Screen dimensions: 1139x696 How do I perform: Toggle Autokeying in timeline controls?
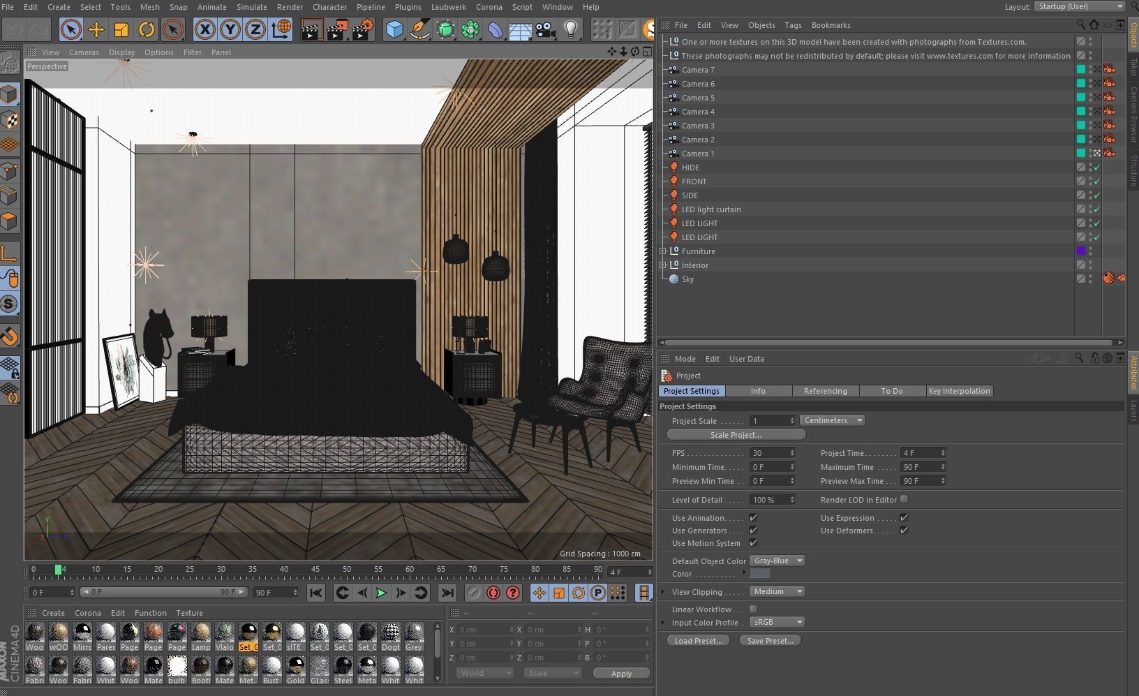493,593
